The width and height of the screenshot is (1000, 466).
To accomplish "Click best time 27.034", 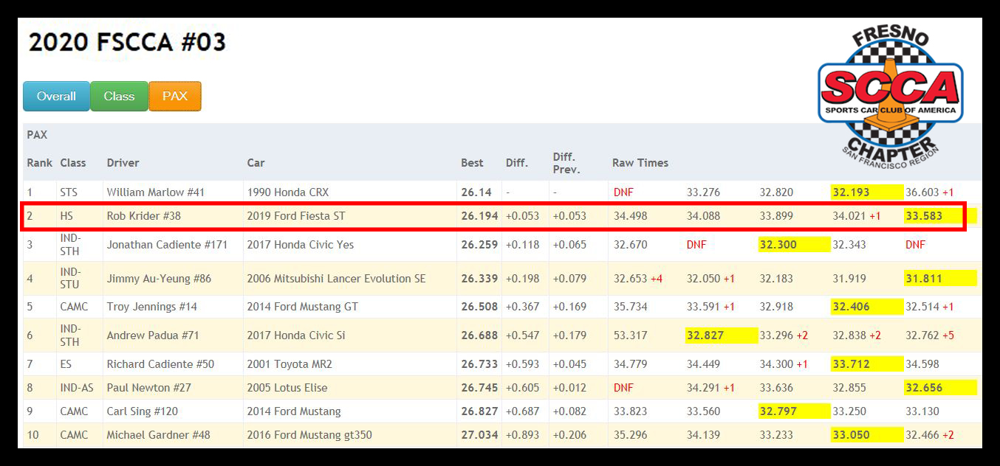I will 479,434.
